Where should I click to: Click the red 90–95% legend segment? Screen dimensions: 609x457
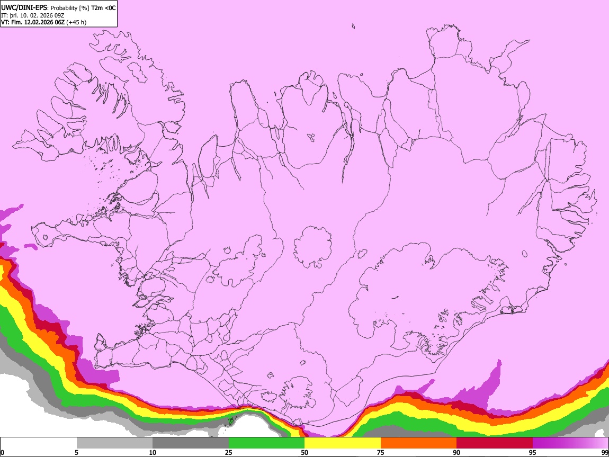click(x=495, y=443)
